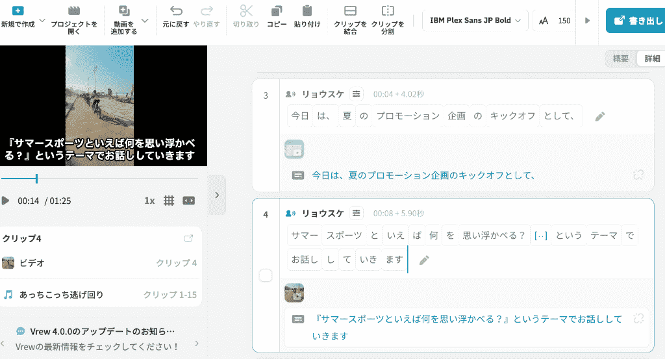The height and width of the screenshot is (359, 665).
Task: Switch to the 概要 tab
Action: pyautogui.click(x=620, y=58)
